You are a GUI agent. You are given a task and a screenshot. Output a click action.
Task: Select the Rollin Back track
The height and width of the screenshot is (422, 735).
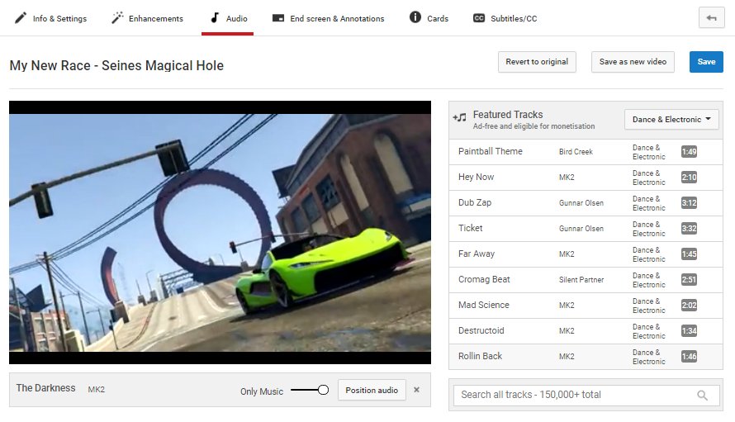(586, 357)
